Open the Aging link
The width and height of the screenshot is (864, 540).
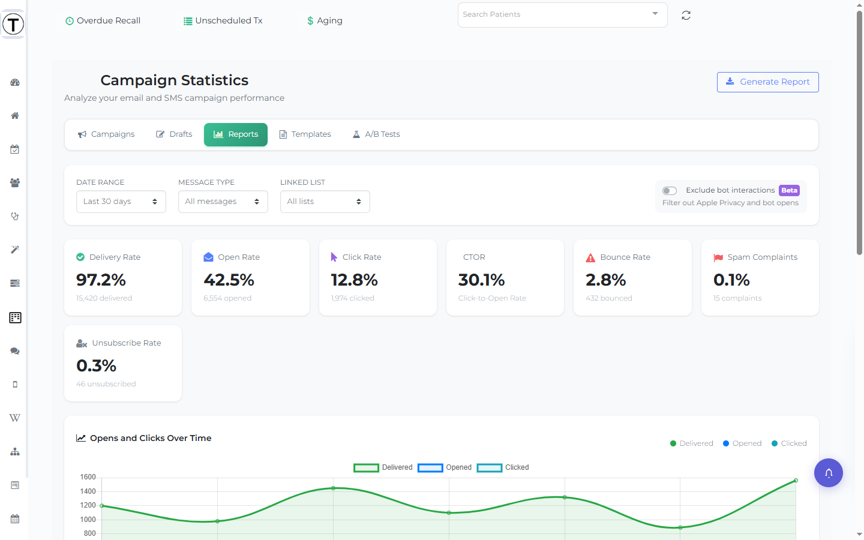pos(325,20)
